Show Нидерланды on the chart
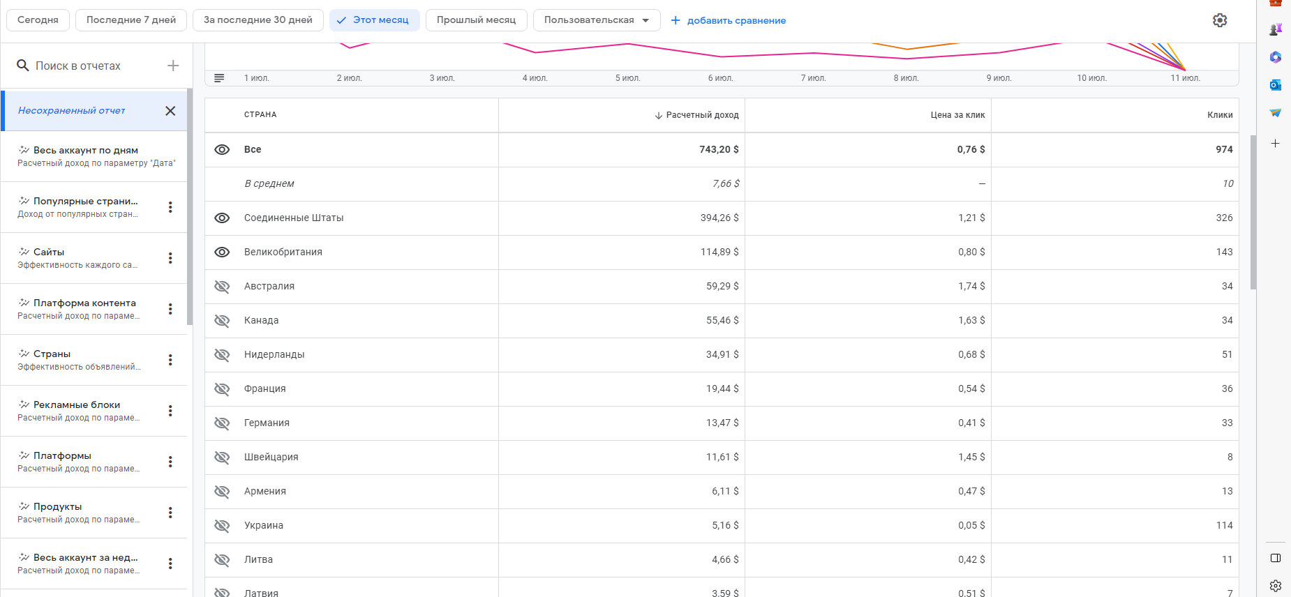This screenshot has width=1291, height=597. pos(222,355)
